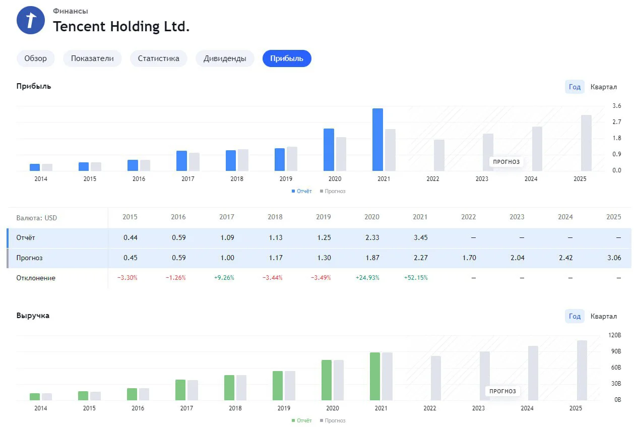Click the forecast value 3.06
This screenshot has height=427, width=634.
point(614,258)
